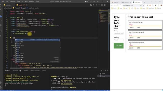Toggle the bottom panel layout icon

(88, 2)
